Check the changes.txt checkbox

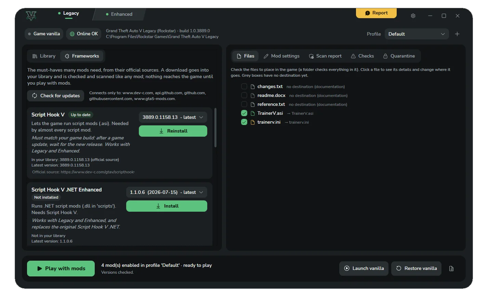[x=244, y=86]
